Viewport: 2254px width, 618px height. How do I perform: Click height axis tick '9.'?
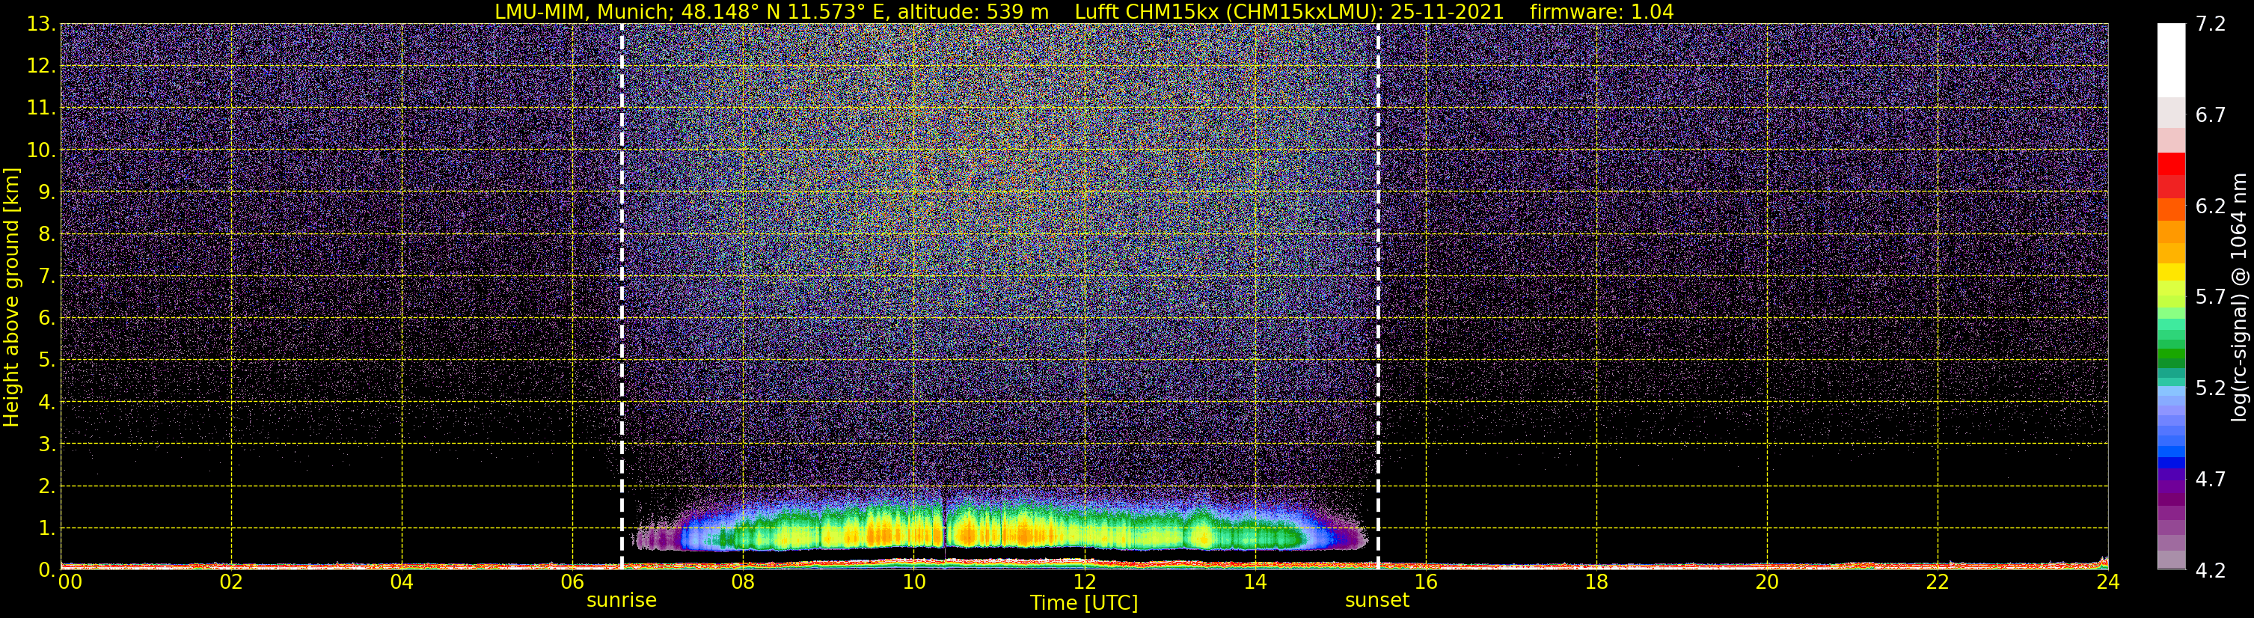(47, 192)
